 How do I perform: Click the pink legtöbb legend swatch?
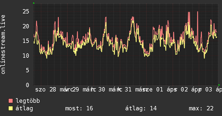click(x=11, y=101)
